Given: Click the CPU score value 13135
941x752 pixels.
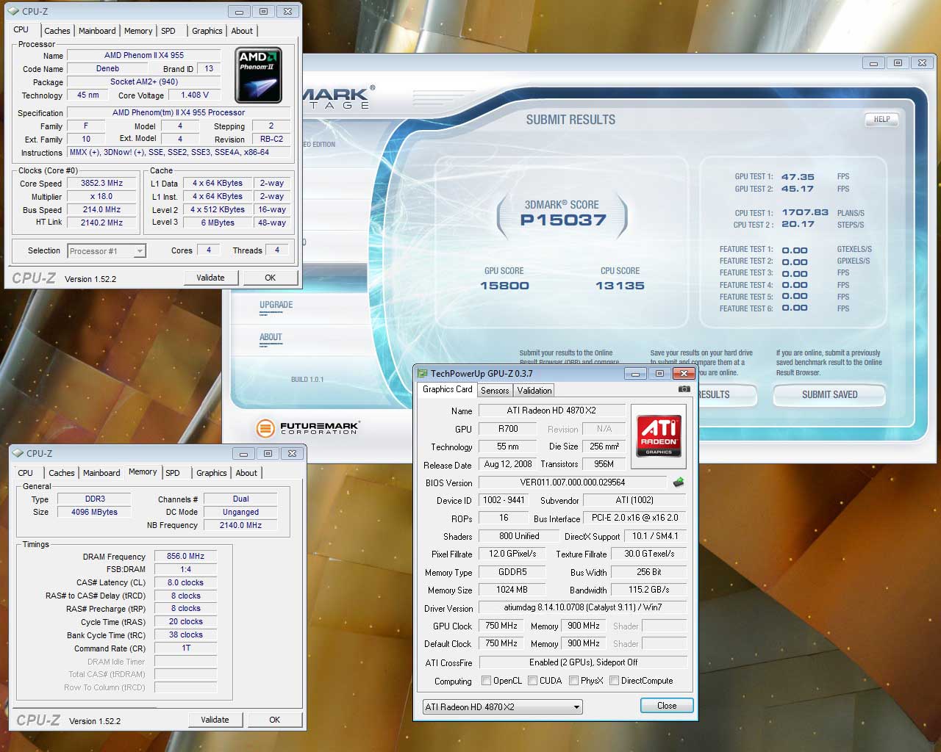Looking at the screenshot, I should click(620, 286).
